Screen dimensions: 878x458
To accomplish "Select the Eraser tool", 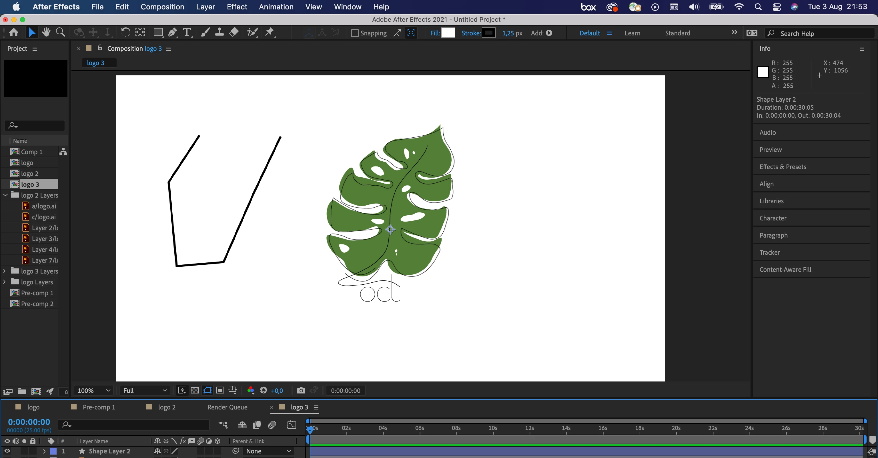I will click(x=234, y=33).
